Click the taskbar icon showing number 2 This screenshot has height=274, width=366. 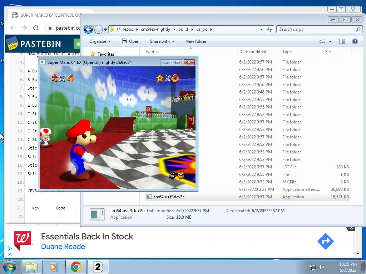pyautogui.click(x=98, y=267)
